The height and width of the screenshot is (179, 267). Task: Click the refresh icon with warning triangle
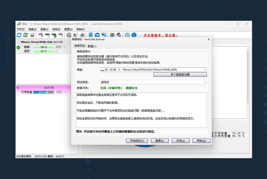click(25, 35)
